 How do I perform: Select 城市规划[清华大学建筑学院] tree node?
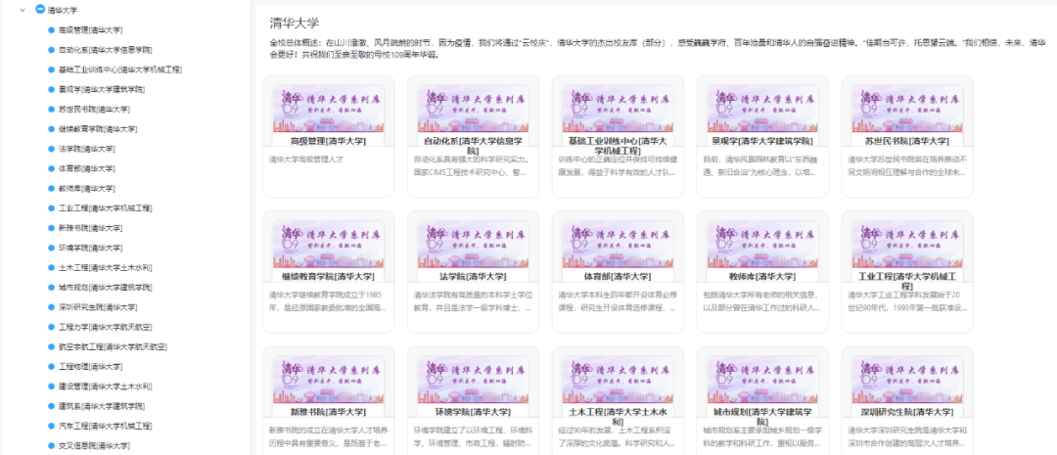click(x=105, y=288)
